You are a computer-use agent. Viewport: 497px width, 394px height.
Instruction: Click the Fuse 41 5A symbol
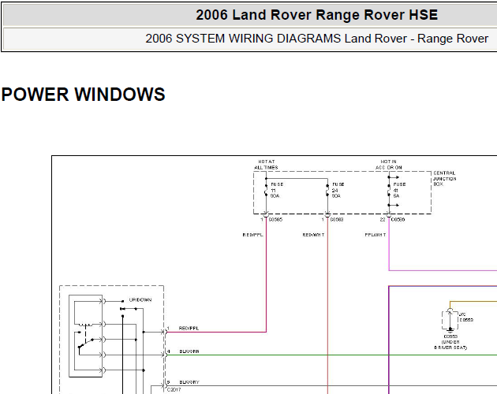click(389, 190)
